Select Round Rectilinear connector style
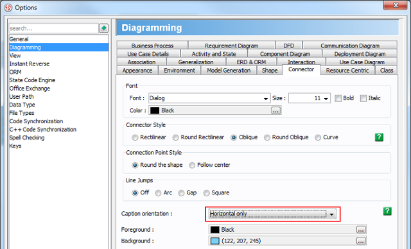Viewport: 411px width, 249px height. [175, 137]
